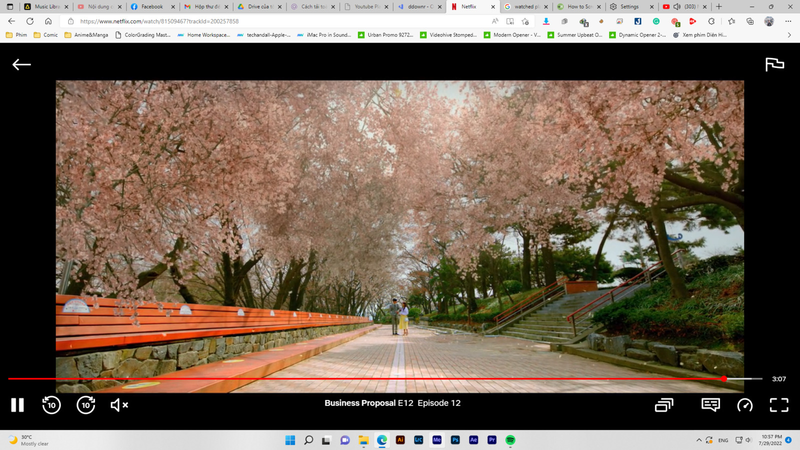Image resolution: width=800 pixels, height=450 pixels.
Task: Open the Collections icon
Action: pyautogui.click(x=750, y=21)
